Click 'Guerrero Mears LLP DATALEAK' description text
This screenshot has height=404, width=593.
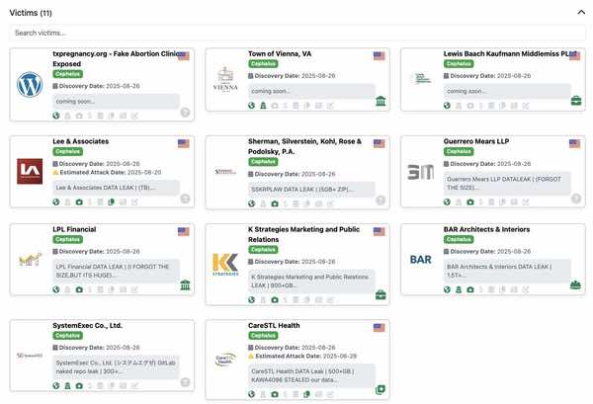point(504,184)
